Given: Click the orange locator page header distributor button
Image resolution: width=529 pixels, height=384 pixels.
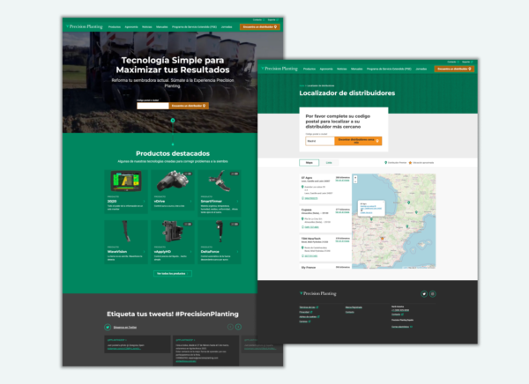Looking at the screenshot, I should click(x=454, y=69).
